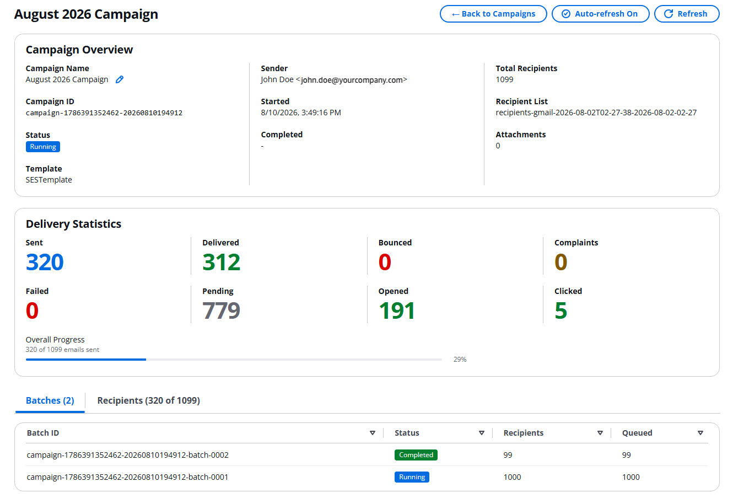Image resolution: width=733 pixels, height=498 pixels.
Task: Click the circular refresh arrow icon
Action: [669, 14]
